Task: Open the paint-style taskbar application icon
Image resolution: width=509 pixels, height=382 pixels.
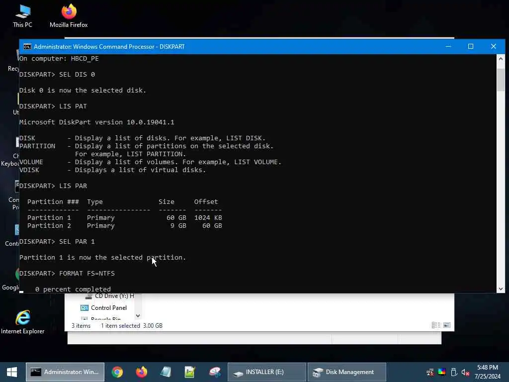Action: [x=215, y=372]
